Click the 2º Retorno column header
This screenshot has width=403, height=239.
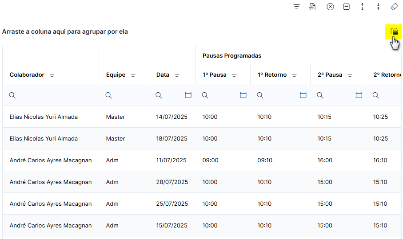[x=387, y=75]
